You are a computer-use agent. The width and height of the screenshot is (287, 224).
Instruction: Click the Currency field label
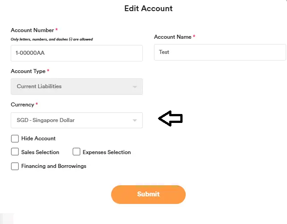coord(22,105)
